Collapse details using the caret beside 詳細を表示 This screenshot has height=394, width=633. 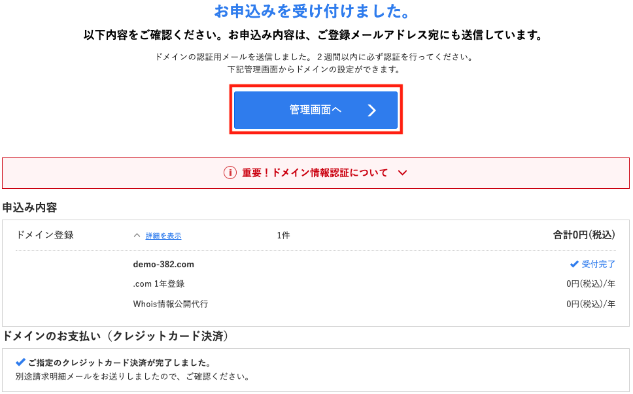coord(137,235)
